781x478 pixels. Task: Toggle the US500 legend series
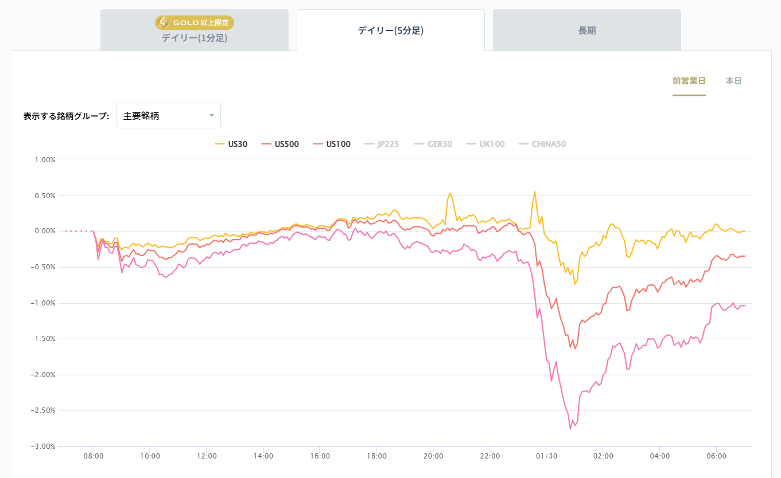coord(286,144)
